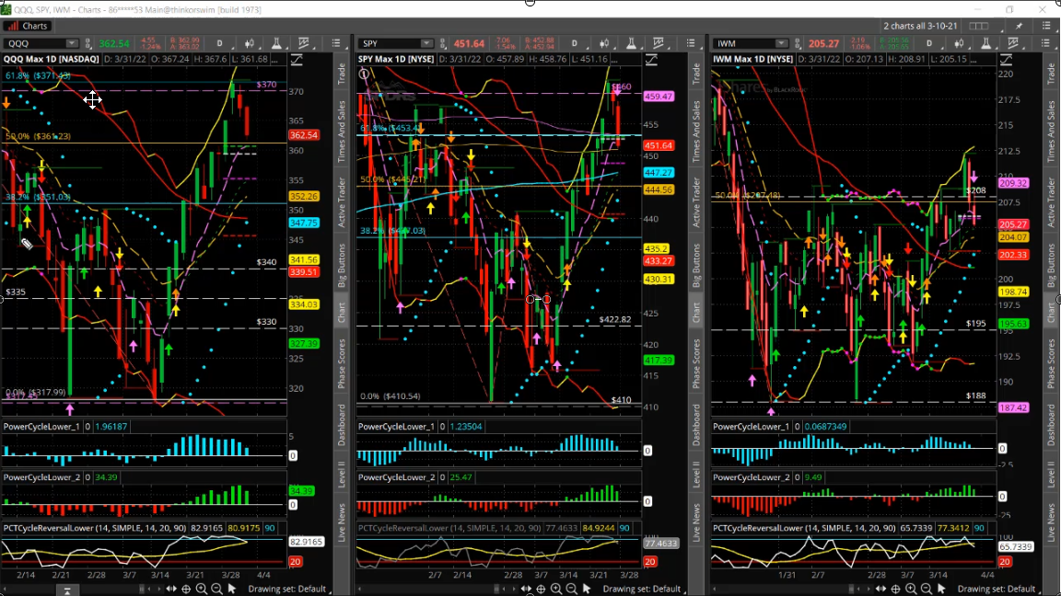This screenshot has height=596, width=1061.
Task: Open Trade side tab in QQQ panel
Action: (x=342, y=74)
